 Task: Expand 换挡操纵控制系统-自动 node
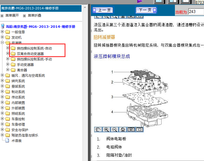[8, 48]
